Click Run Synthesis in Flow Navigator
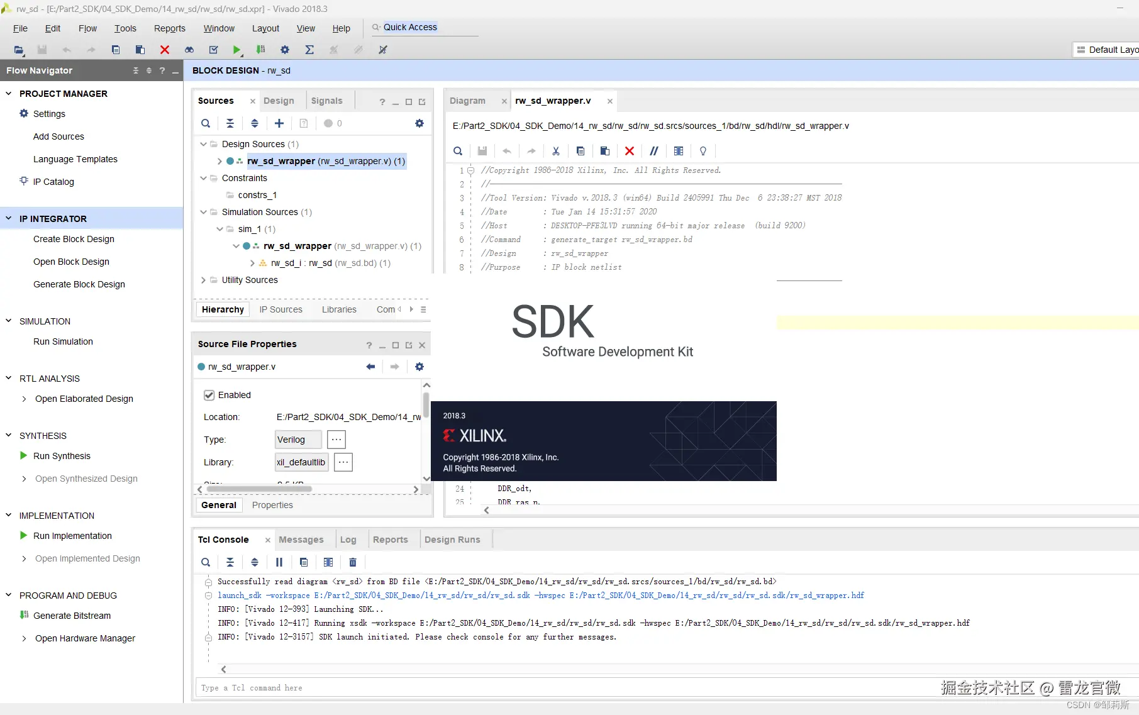Viewport: 1139px width, 715px height. point(62,456)
